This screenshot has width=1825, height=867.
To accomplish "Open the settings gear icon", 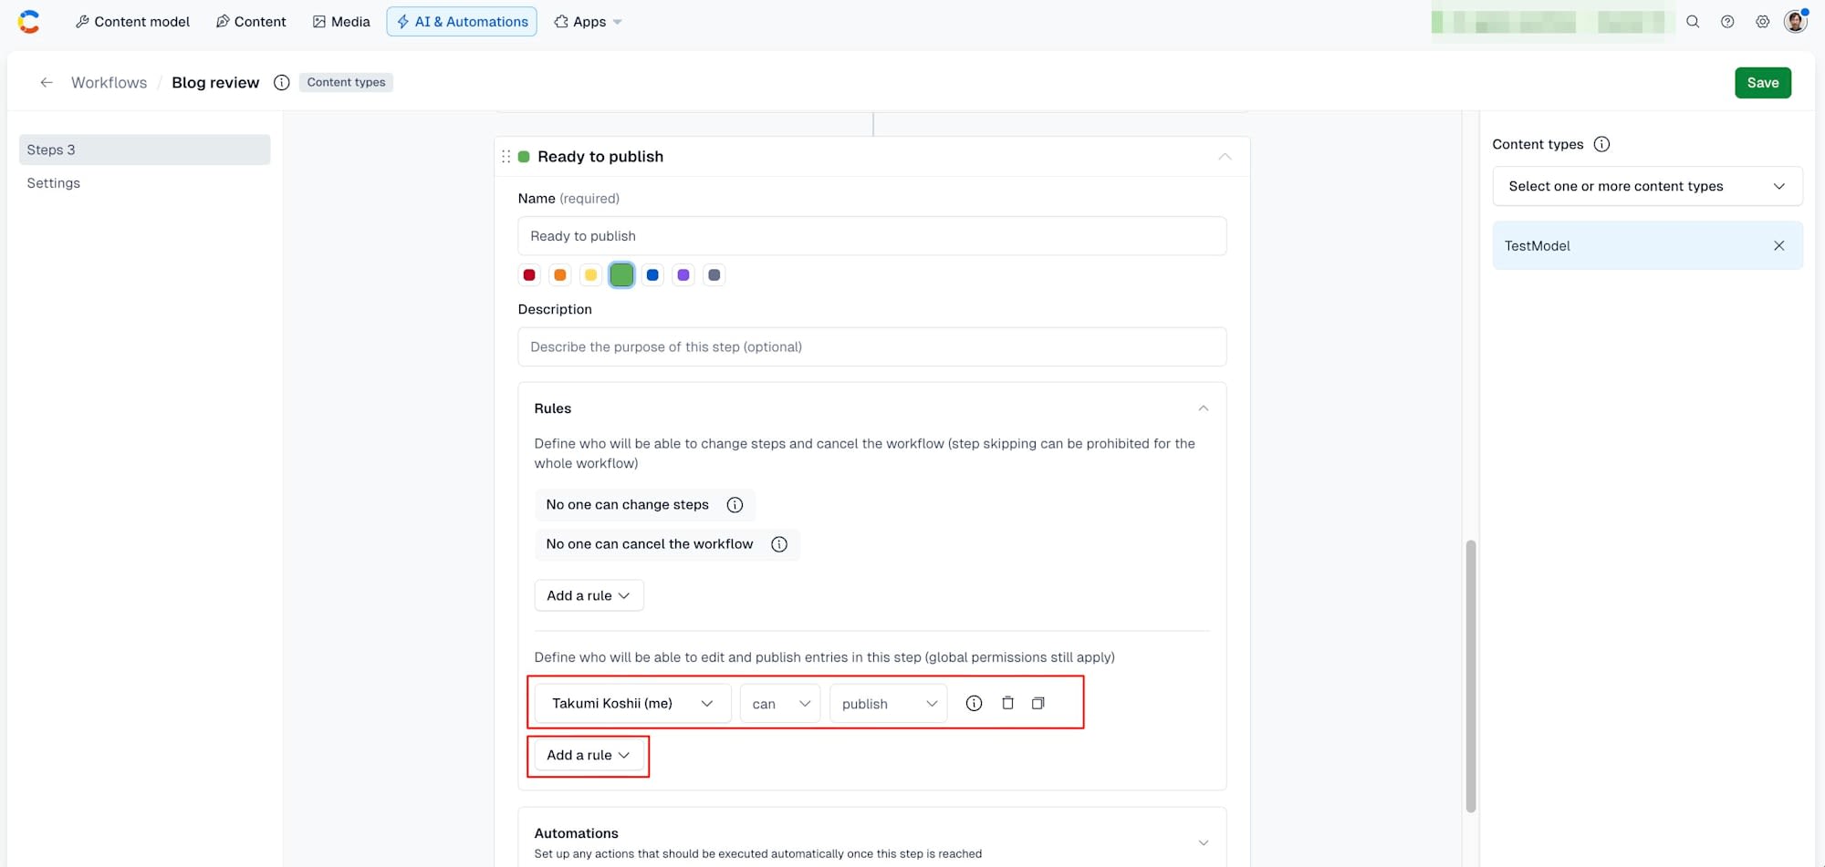I will pyautogui.click(x=1762, y=22).
